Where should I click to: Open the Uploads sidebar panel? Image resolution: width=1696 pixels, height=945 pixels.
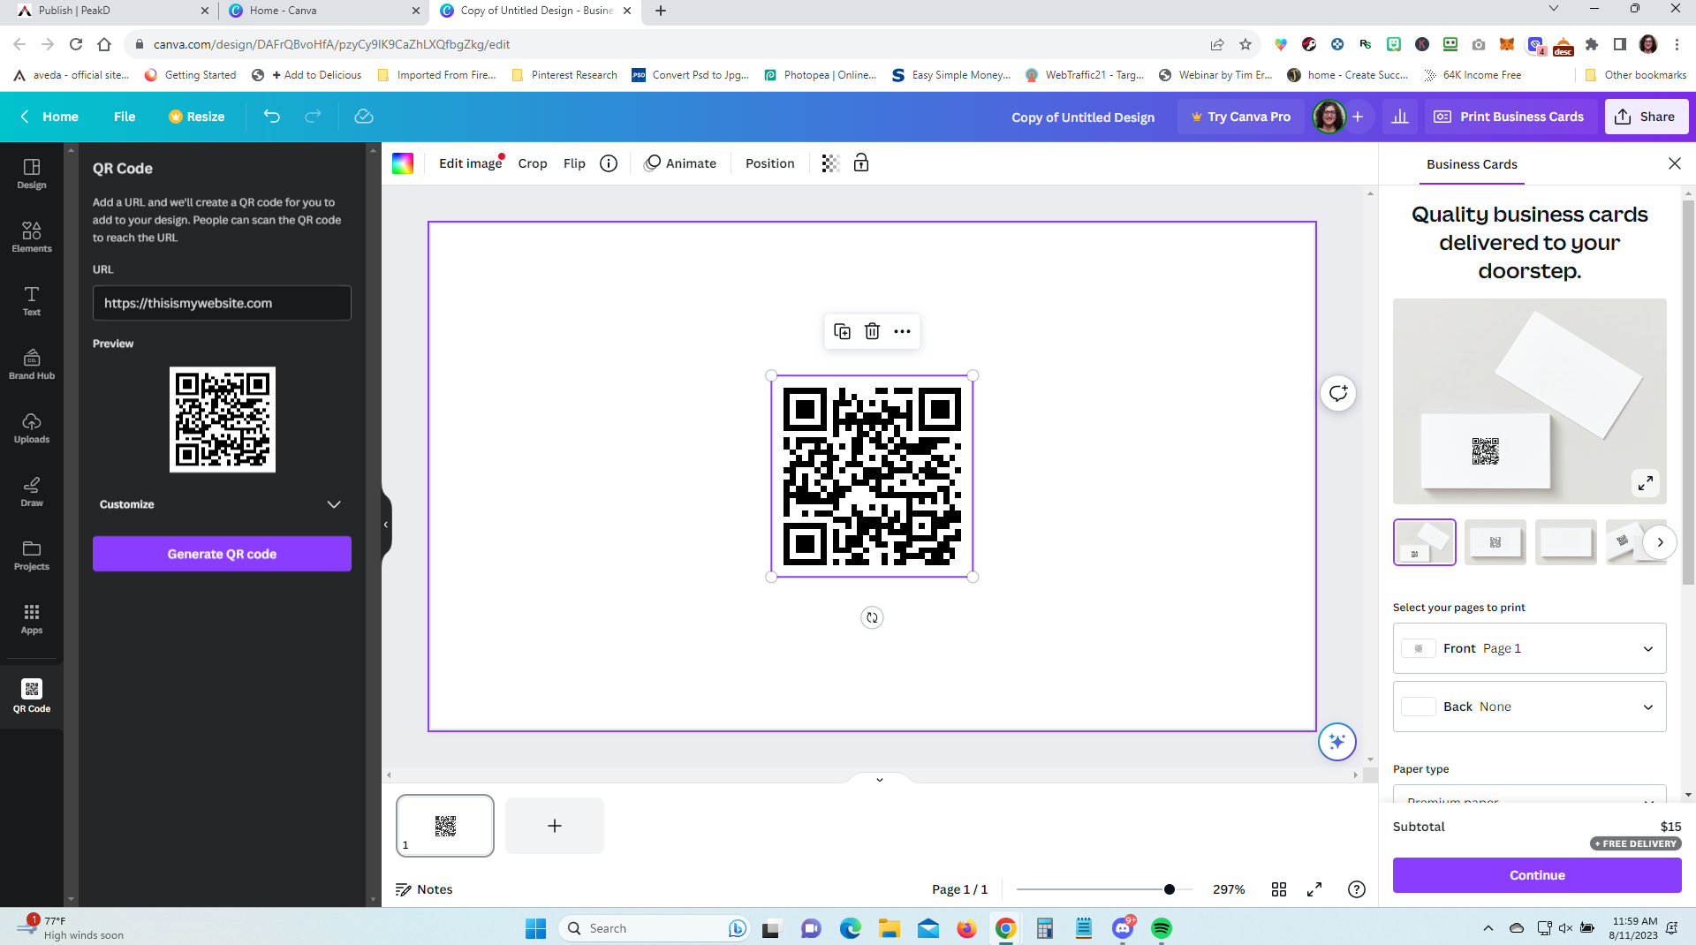[x=32, y=428]
